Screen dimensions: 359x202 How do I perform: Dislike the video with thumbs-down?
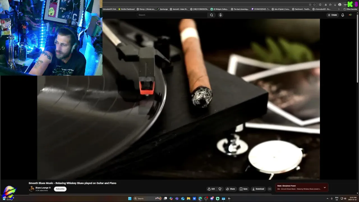click(x=220, y=189)
